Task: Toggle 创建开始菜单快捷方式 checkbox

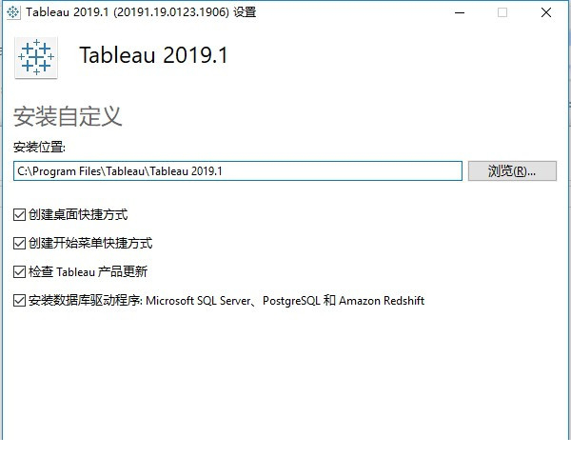Action: pos(19,243)
